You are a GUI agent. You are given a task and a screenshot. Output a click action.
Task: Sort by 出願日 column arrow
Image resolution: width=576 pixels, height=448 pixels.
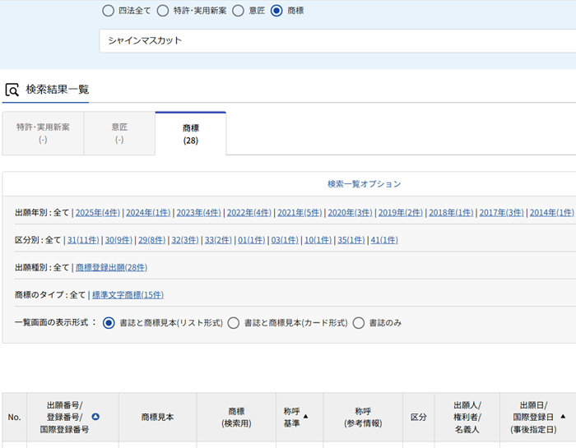click(563, 417)
